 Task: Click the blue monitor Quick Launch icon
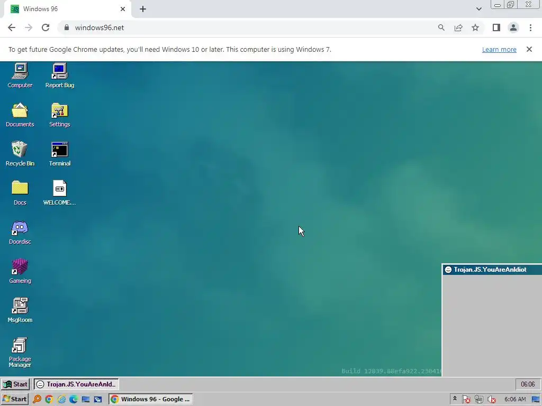click(86, 399)
